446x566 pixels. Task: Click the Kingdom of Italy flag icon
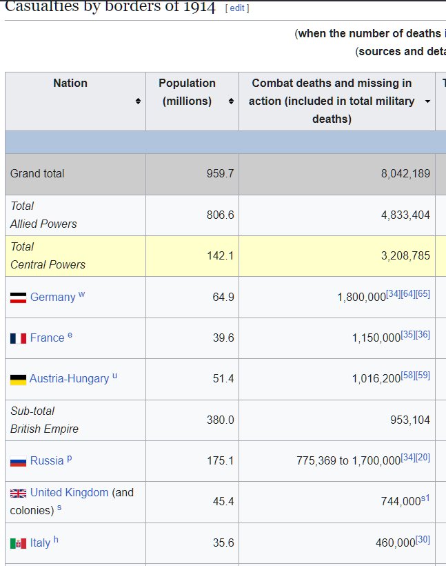(18, 543)
